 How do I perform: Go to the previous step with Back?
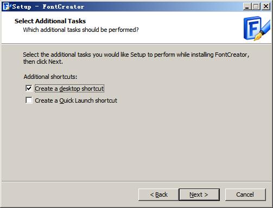158,194
